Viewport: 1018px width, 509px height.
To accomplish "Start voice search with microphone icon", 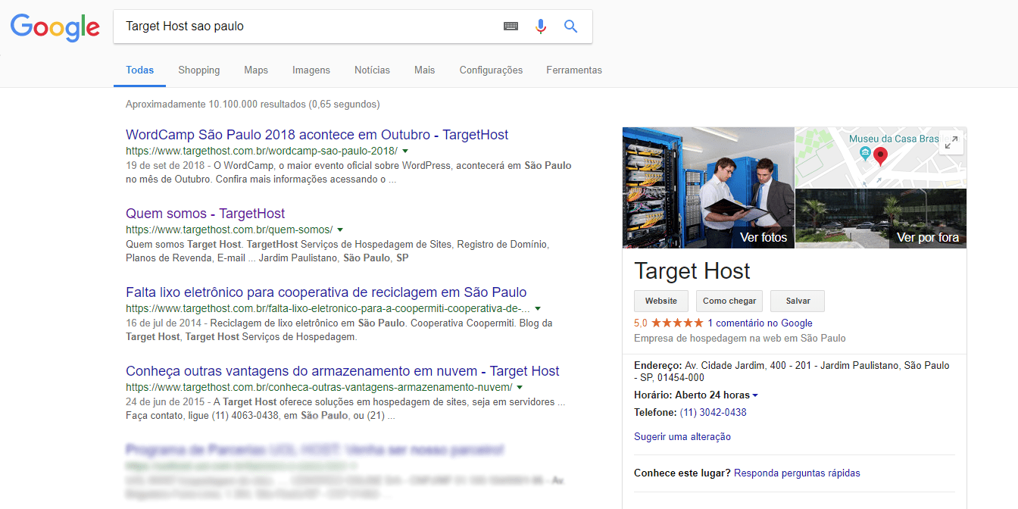I will [541, 27].
